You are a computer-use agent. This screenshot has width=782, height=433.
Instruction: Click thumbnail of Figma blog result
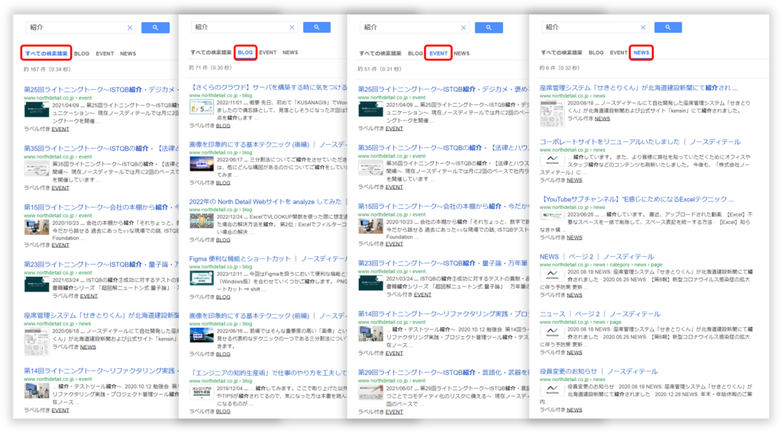[x=202, y=277]
